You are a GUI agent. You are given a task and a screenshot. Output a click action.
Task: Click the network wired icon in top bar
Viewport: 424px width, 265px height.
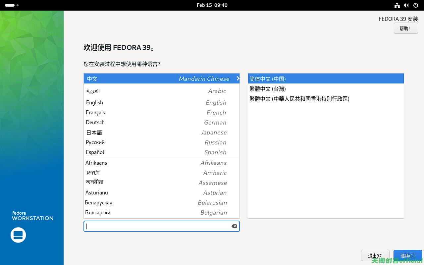point(397,5)
